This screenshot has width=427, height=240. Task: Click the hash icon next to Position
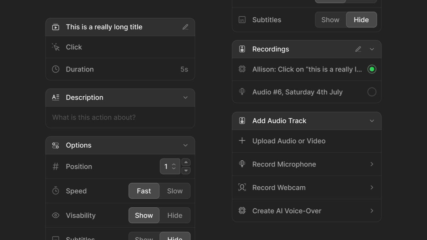click(56, 166)
